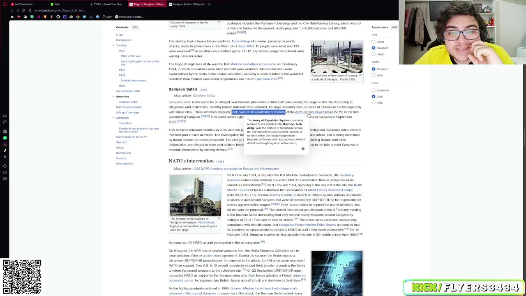Select Large text size
The width and height of the screenshot is (526, 296).
[x=374, y=54]
